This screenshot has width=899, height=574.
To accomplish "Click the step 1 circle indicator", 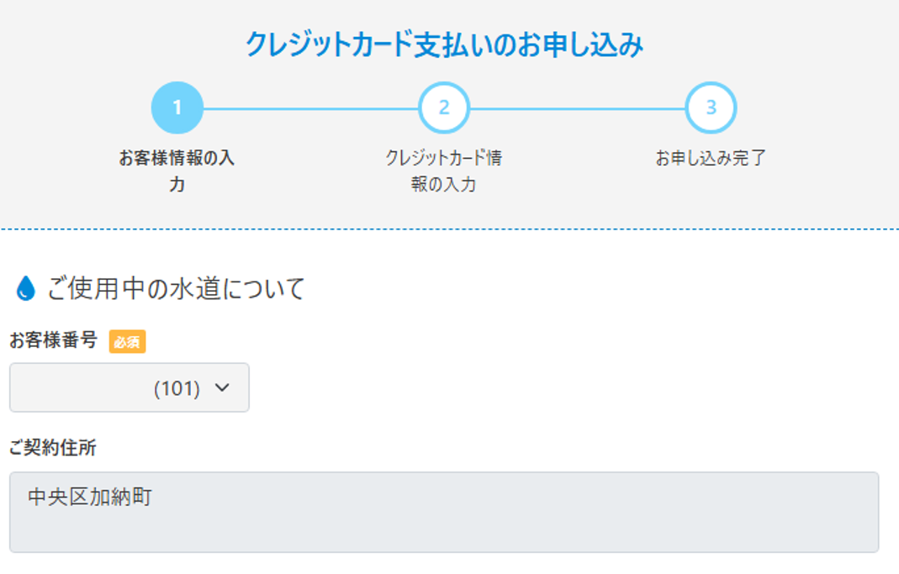I will (177, 108).
